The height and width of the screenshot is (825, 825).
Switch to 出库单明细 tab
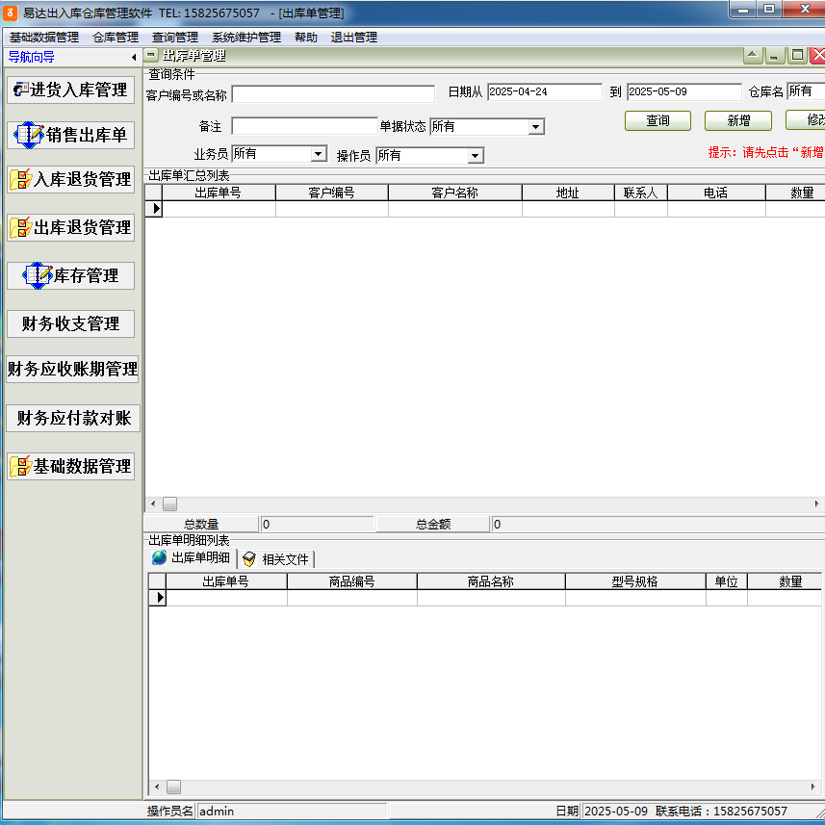click(192, 557)
